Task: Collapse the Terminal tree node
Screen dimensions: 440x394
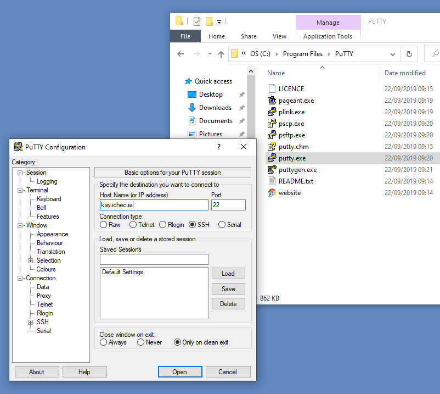Action: (x=20, y=190)
